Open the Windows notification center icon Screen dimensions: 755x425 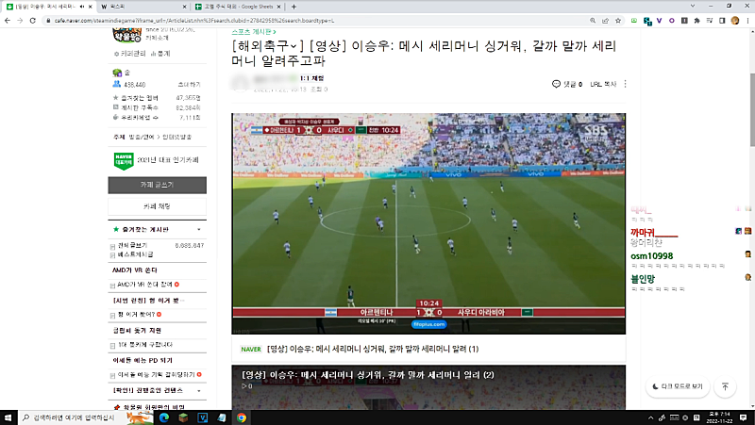pyautogui.click(x=743, y=417)
